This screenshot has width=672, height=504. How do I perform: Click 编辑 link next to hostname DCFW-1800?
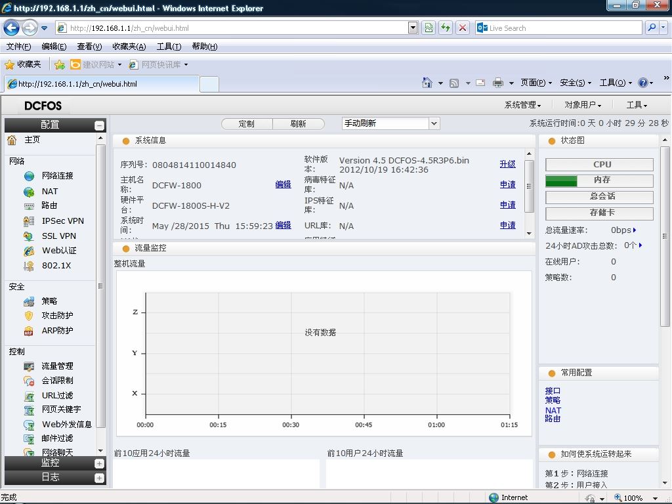tap(283, 184)
